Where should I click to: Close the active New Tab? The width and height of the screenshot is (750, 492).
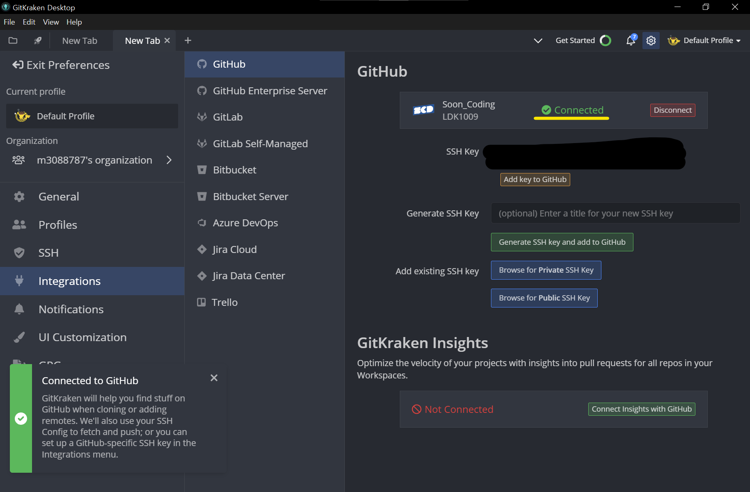167,41
